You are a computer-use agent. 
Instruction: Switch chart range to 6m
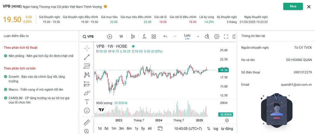coord(129,128)
